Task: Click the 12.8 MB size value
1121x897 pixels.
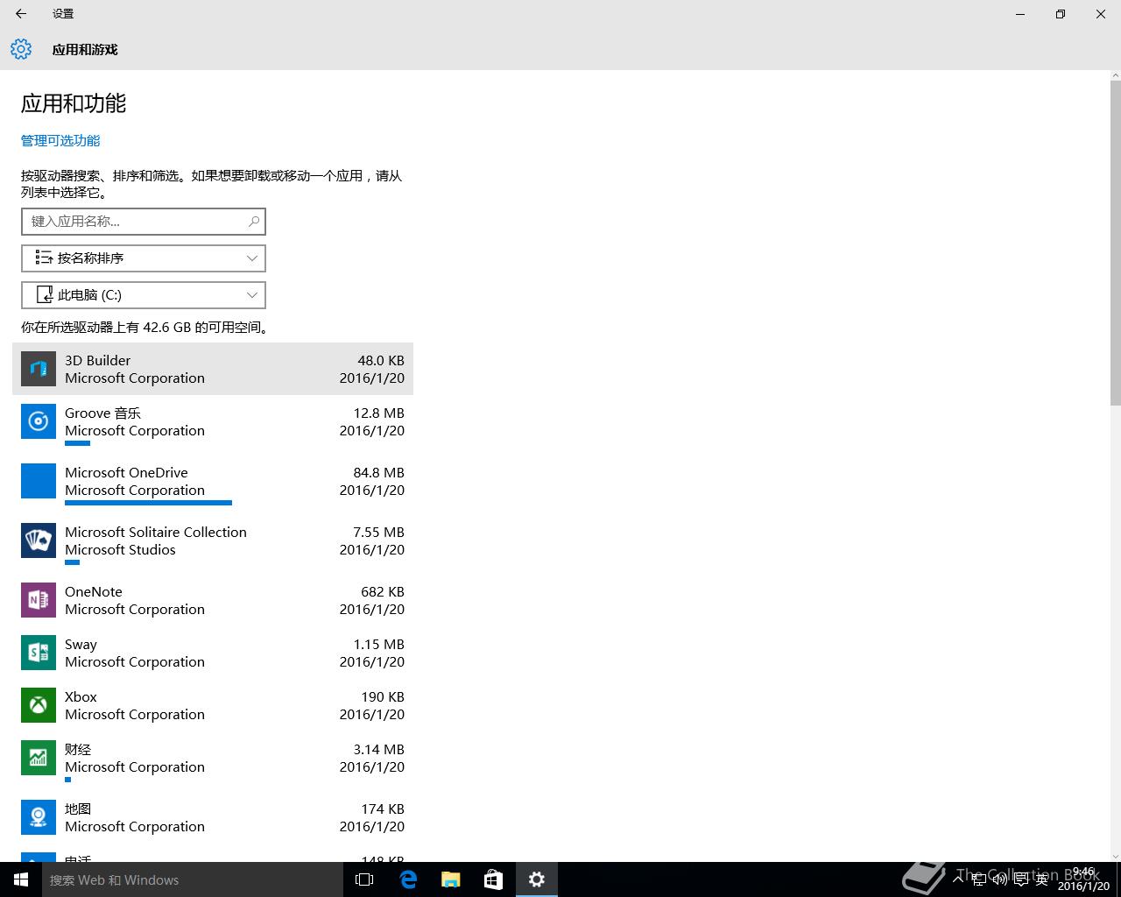Action: (x=379, y=413)
